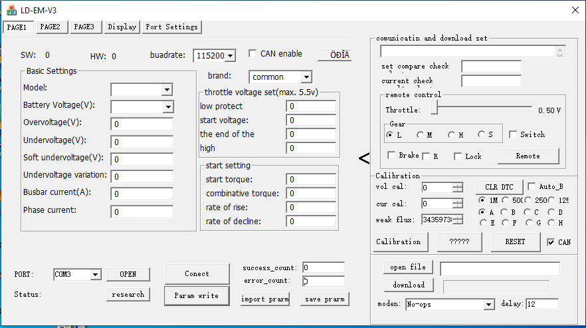Expand the brand combo box
Image resolution: width=586 pixels, height=328 pixels.
tap(305, 77)
